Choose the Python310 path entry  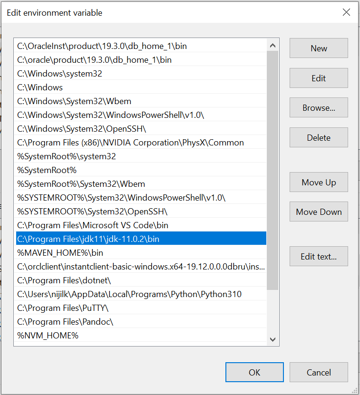point(129,294)
